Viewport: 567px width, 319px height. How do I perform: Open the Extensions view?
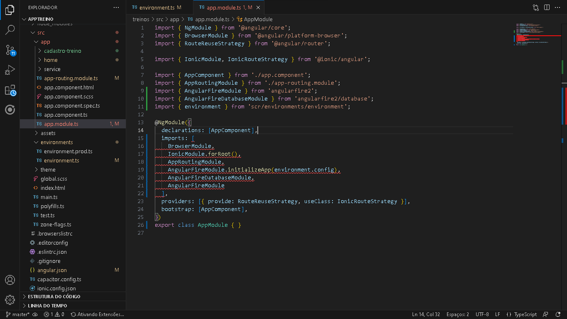10,90
